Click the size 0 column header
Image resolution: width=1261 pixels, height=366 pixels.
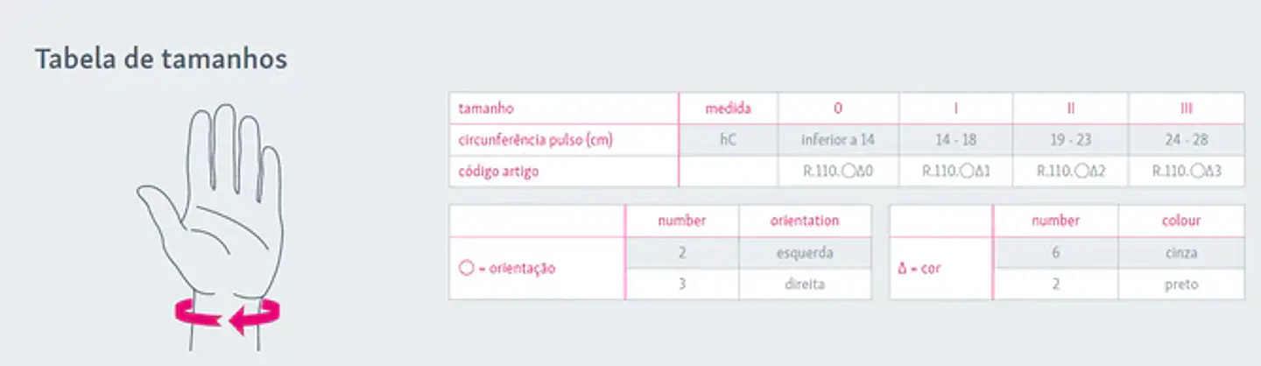838,109
